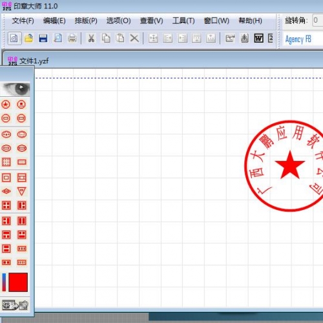Open the 文件(F) menu

(x=23, y=21)
